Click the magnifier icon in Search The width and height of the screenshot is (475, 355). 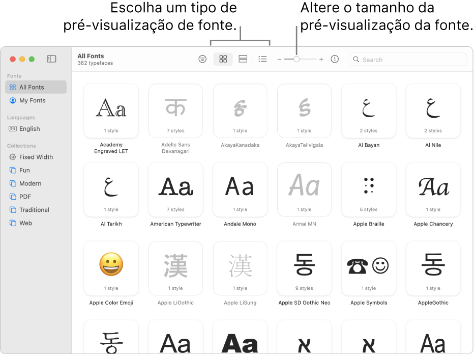356,60
